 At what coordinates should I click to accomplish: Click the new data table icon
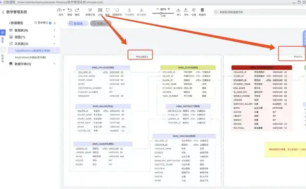(90, 10)
